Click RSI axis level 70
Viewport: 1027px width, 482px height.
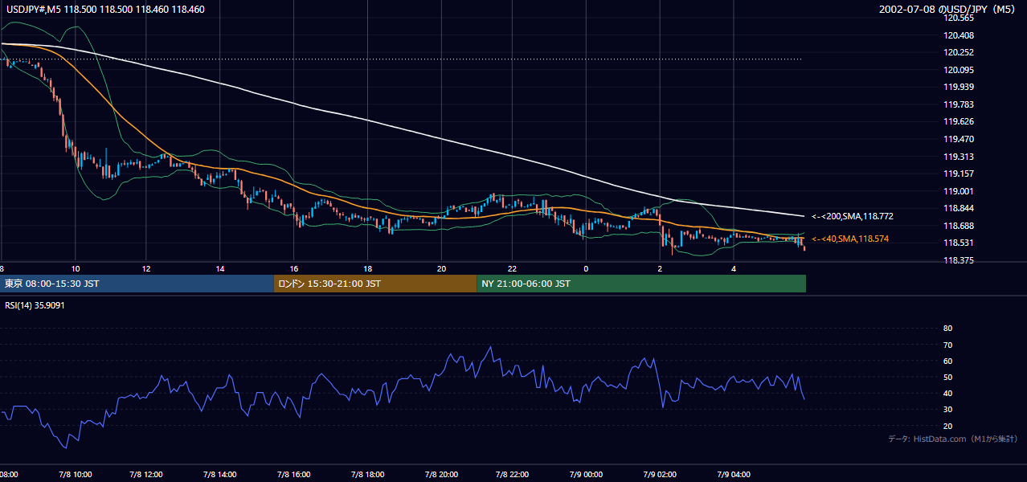[947, 345]
